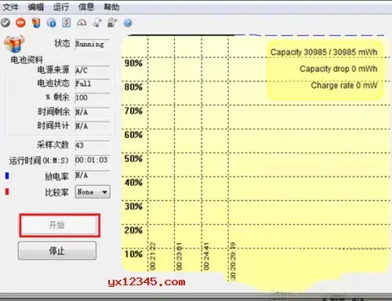Click the % 剩余 field showing 100
Screen dimensions: 392x301
(x=93, y=98)
